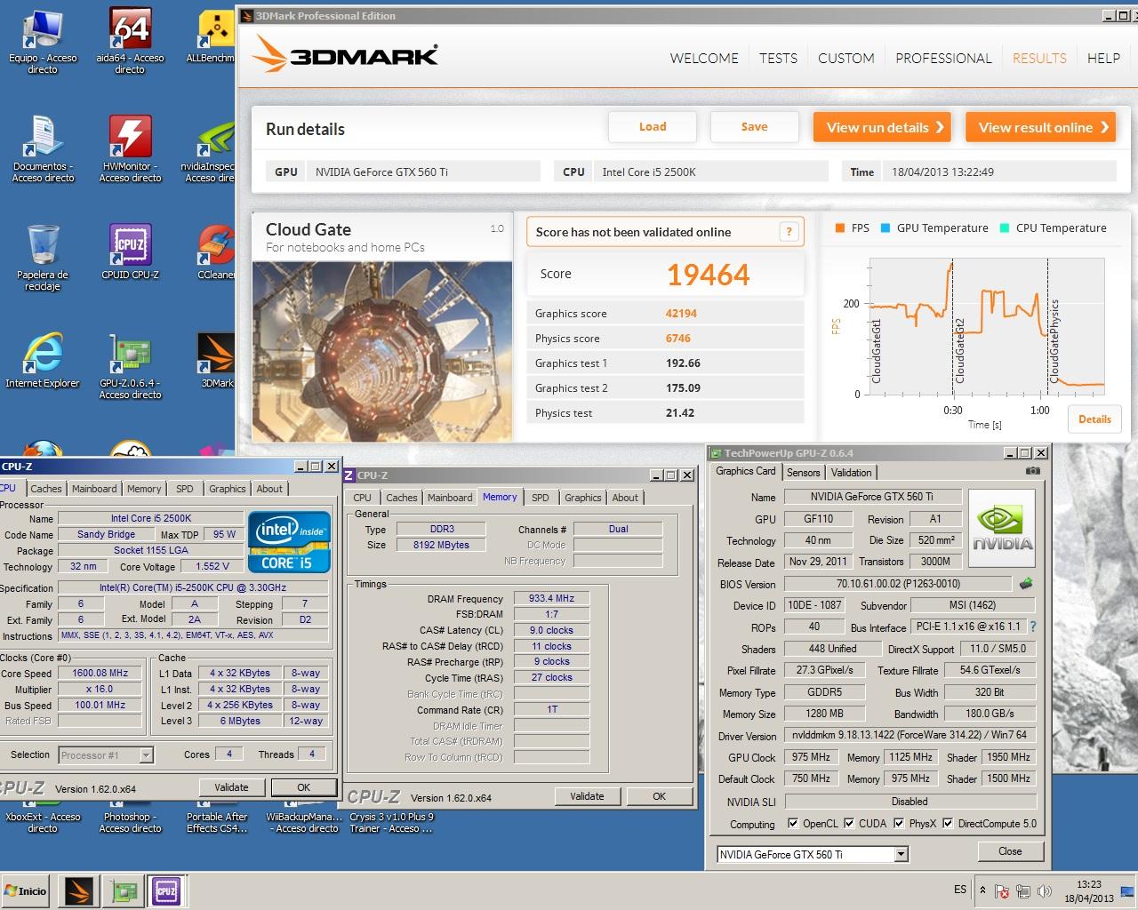Screen dimensions: 1138x910
Task: Click FPS orange legend swatch
Action: (x=840, y=228)
